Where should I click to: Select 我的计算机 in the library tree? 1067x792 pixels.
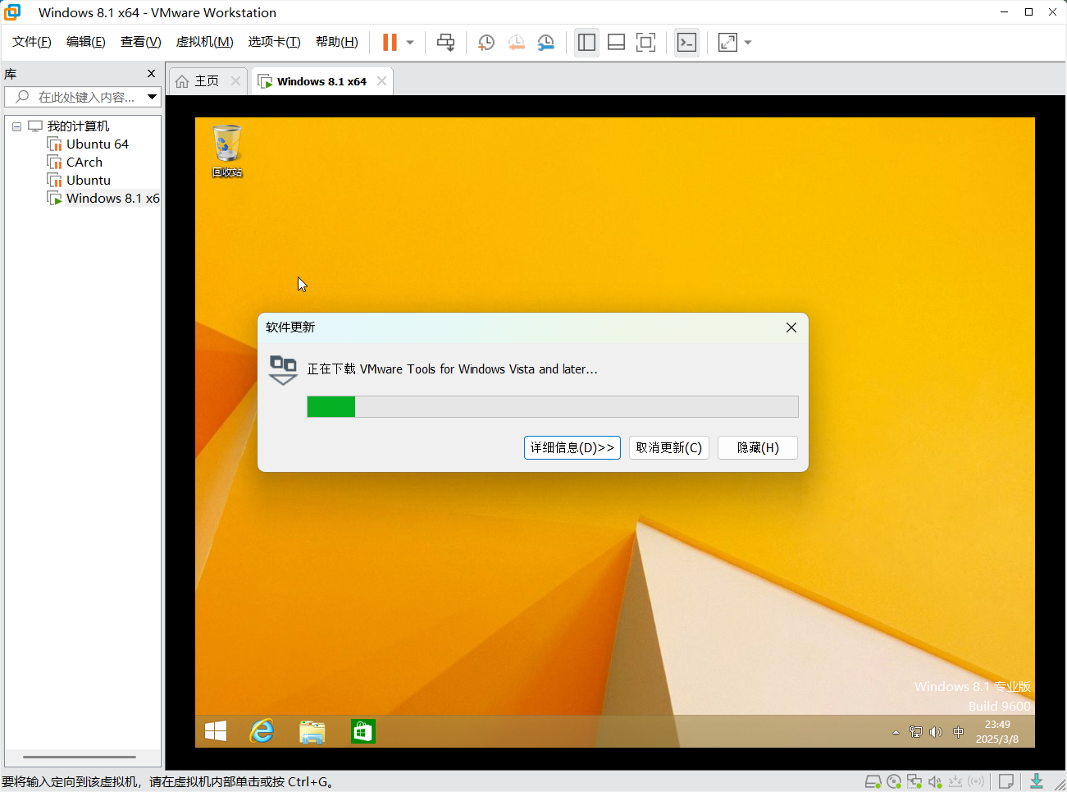click(78, 126)
